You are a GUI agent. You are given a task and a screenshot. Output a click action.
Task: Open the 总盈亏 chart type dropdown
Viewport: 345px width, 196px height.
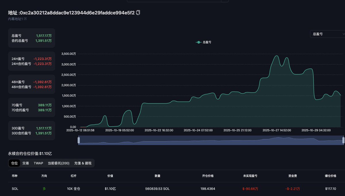(327, 34)
